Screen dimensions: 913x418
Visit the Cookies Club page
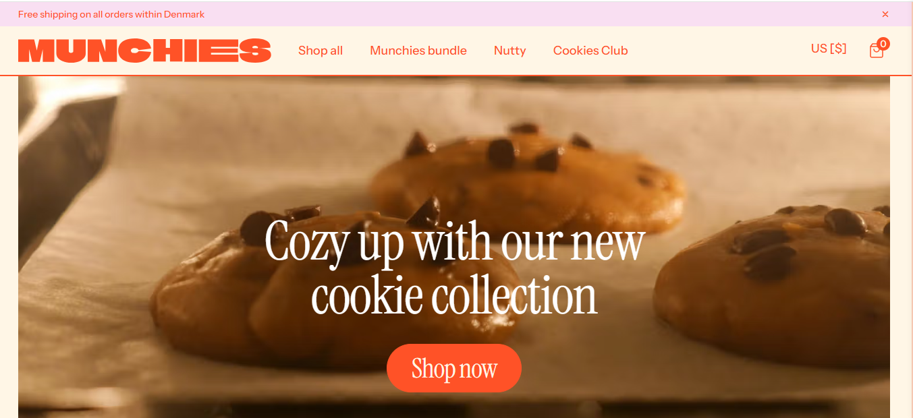590,51
